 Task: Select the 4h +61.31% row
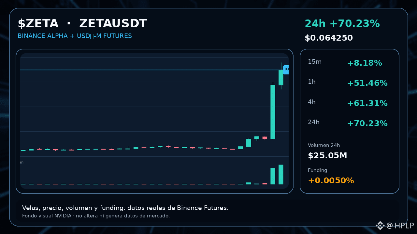(x=349, y=103)
